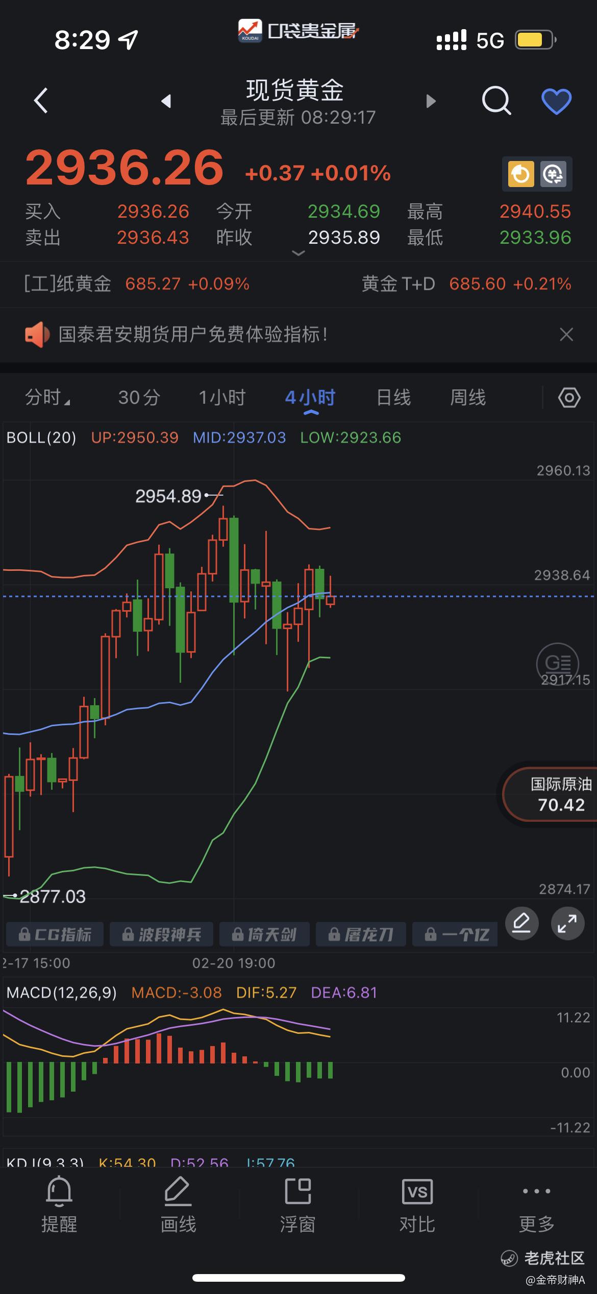Toggle the blue heart favorite
This screenshot has width=597, height=1294.
(556, 101)
